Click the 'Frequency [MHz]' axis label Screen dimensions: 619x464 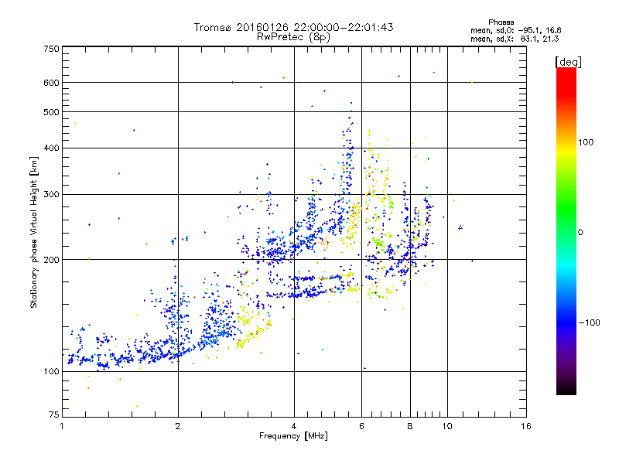point(293,436)
